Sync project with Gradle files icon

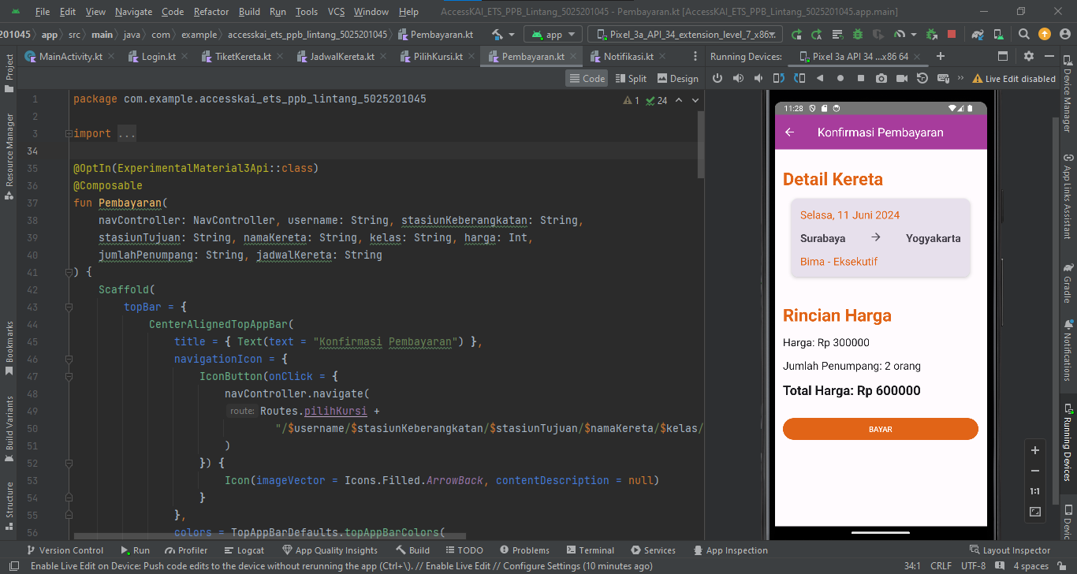(978, 35)
